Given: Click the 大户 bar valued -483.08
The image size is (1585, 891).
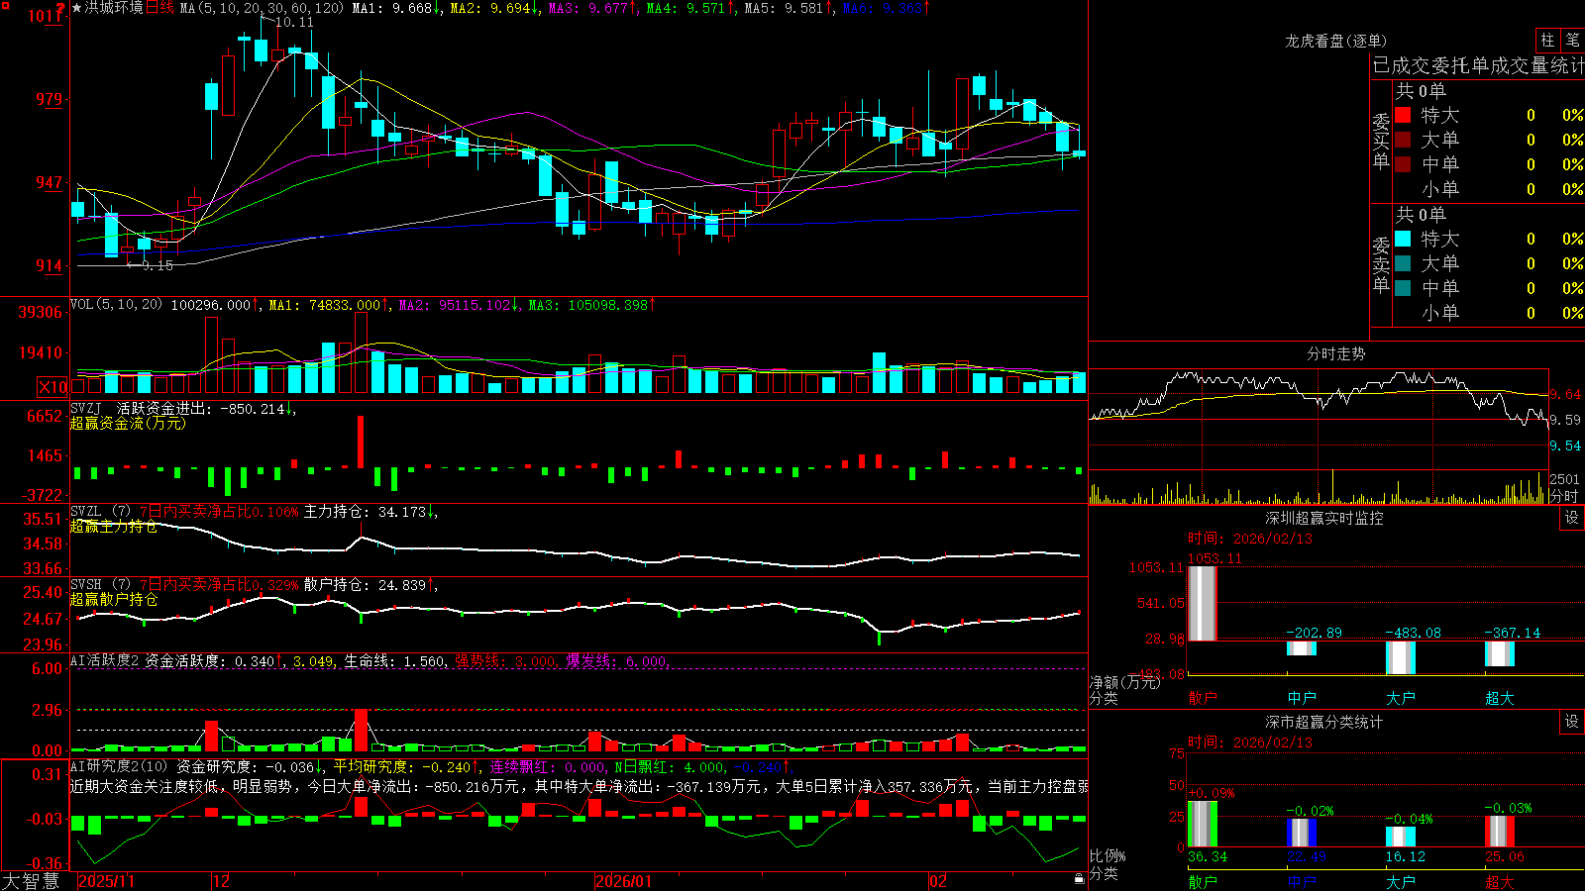Looking at the screenshot, I should [x=1401, y=657].
